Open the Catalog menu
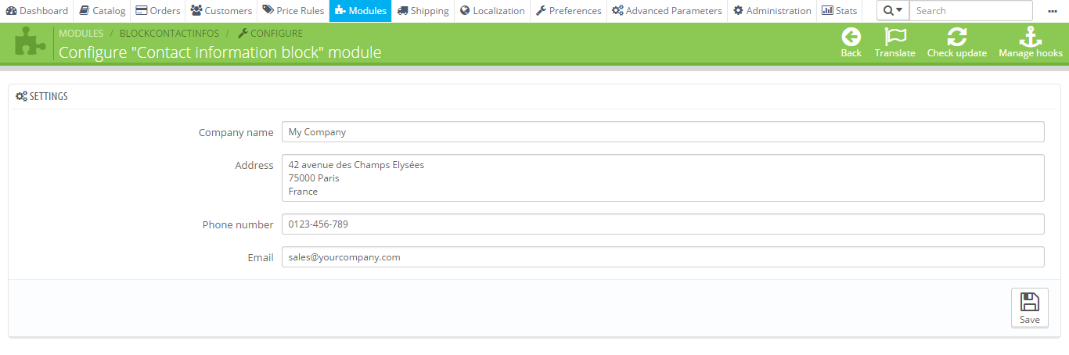The width and height of the screenshot is (1069, 355). (102, 11)
